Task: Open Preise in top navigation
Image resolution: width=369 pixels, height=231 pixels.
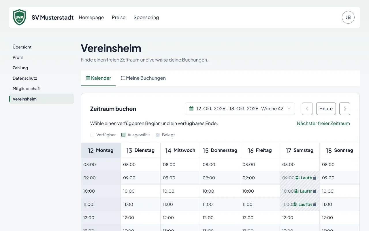Action: coord(118,17)
